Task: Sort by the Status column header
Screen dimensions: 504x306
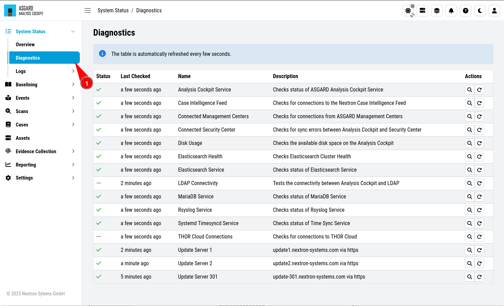Action: (x=103, y=76)
